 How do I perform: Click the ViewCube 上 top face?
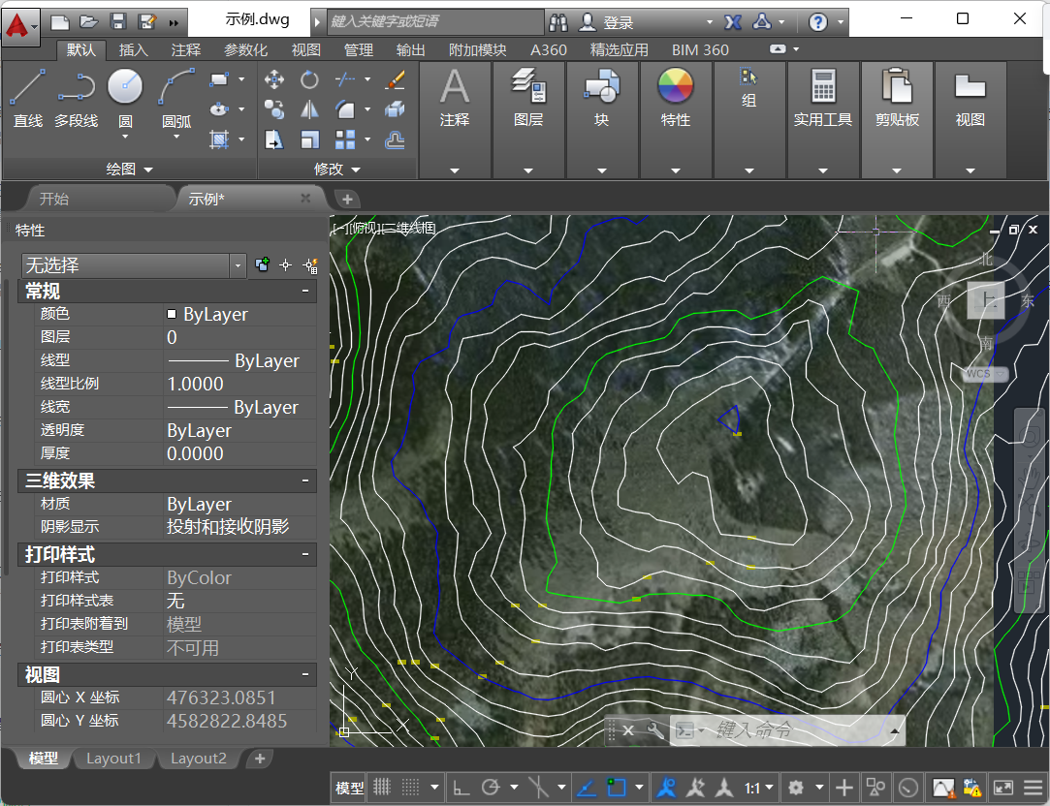pos(986,299)
